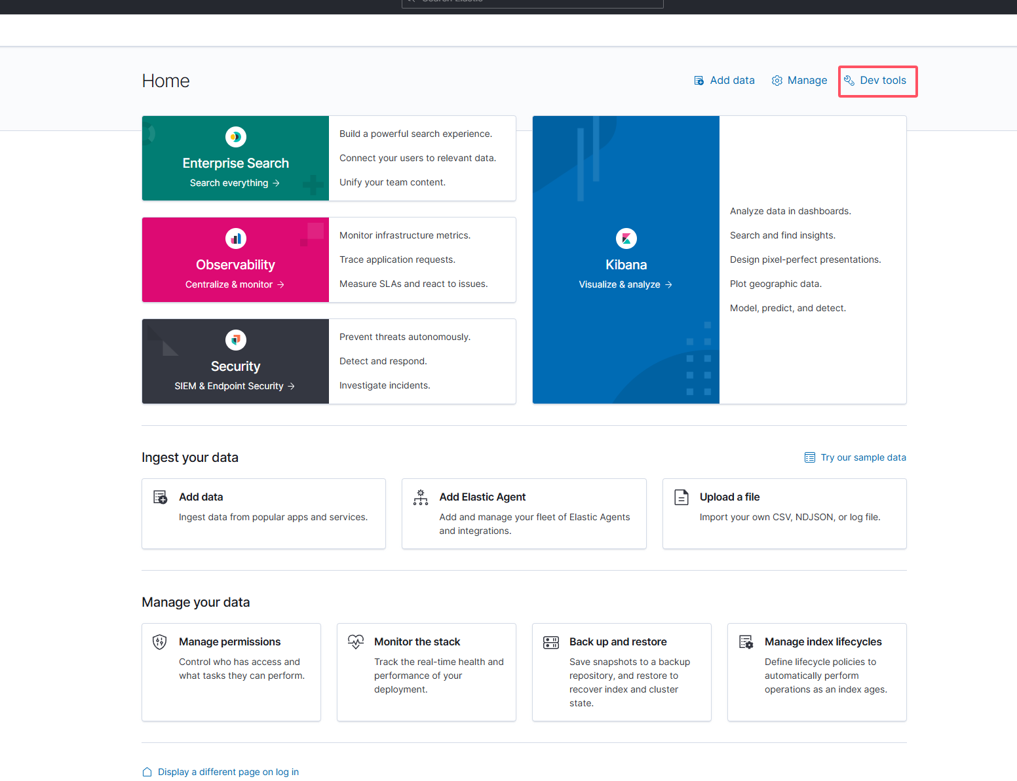Click the Monitor the stack heartbeat icon
The height and width of the screenshot is (781, 1017).
pyautogui.click(x=355, y=642)
